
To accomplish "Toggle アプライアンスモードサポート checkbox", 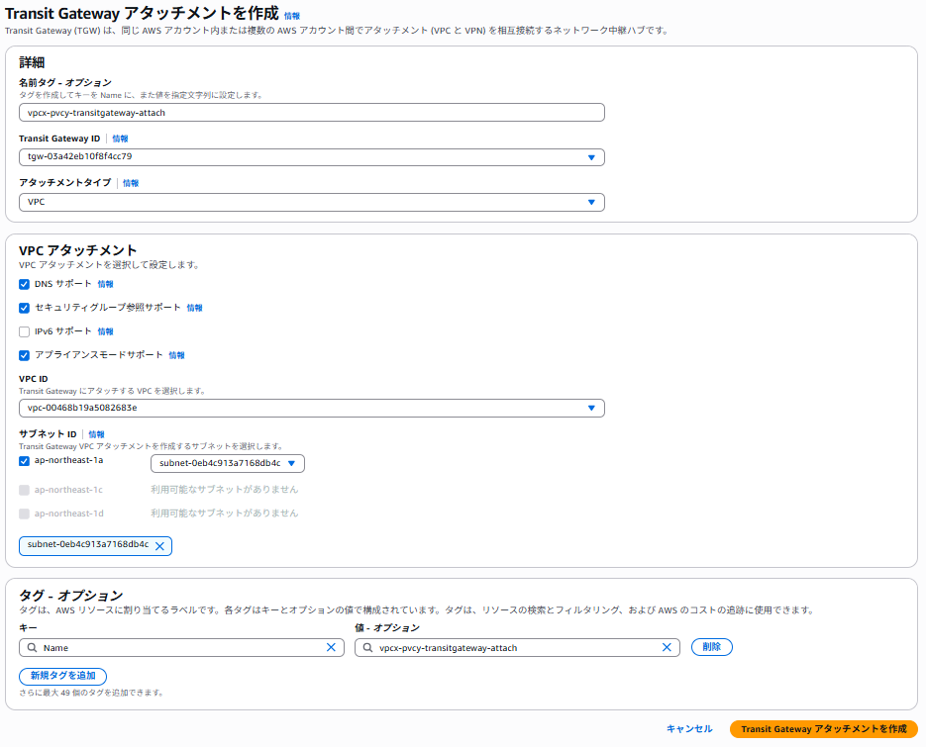I will 24,355.
